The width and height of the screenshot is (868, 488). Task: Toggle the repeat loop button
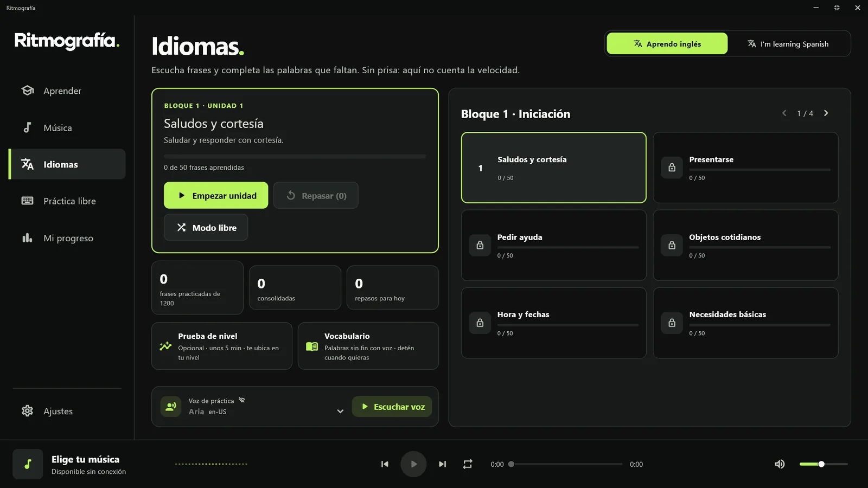click(468, 464)
